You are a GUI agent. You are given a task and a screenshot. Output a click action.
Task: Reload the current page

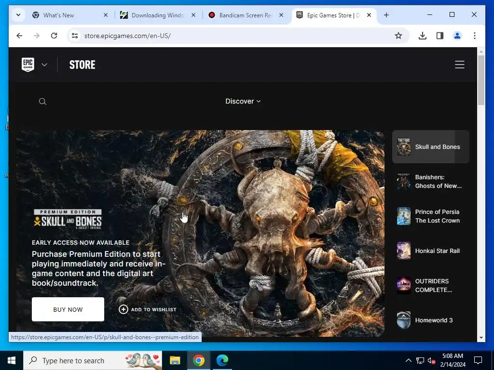(x=54, y=36)
